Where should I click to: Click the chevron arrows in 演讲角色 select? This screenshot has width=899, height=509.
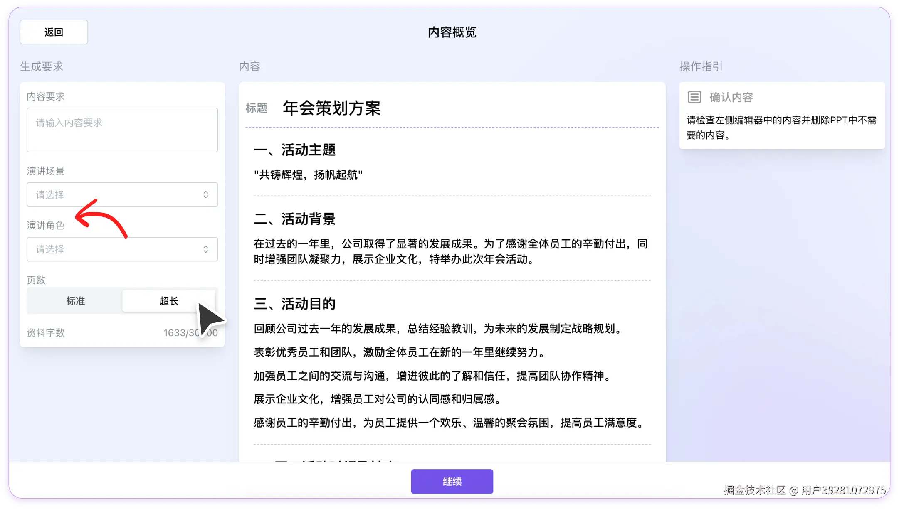point(206,249)
